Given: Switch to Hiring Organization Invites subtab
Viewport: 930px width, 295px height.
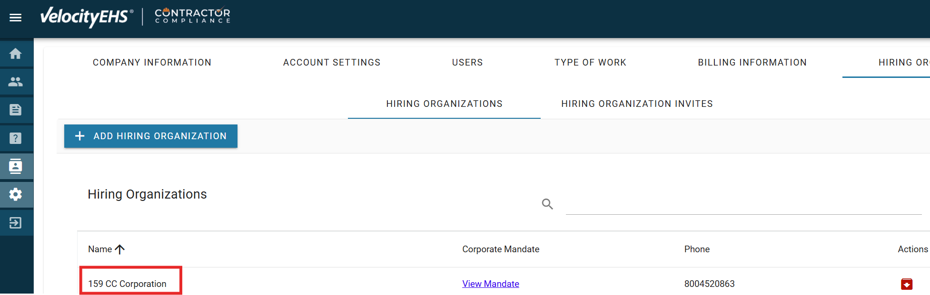Looking at the screenshot, I should tap(637, 104).
